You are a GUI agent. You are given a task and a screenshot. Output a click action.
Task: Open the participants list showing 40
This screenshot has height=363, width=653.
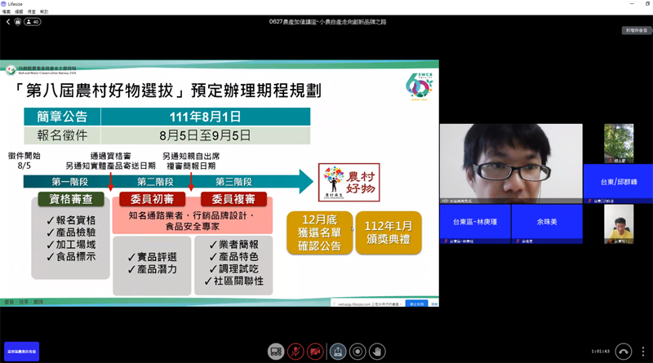click(33, 22)
